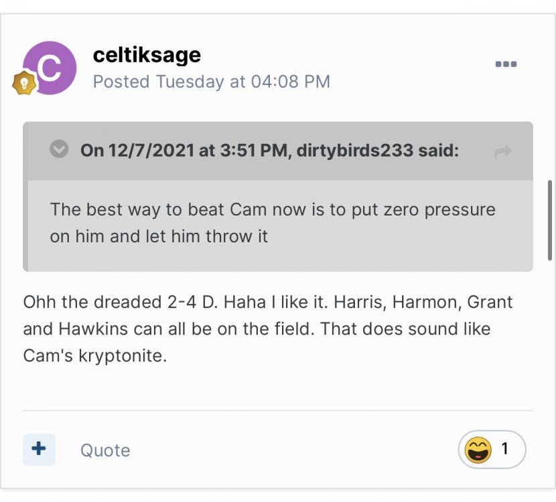This screenshot has height=502, width=556.
Task: Click the Quote link below the post
Action: click(x=105, y=450)
